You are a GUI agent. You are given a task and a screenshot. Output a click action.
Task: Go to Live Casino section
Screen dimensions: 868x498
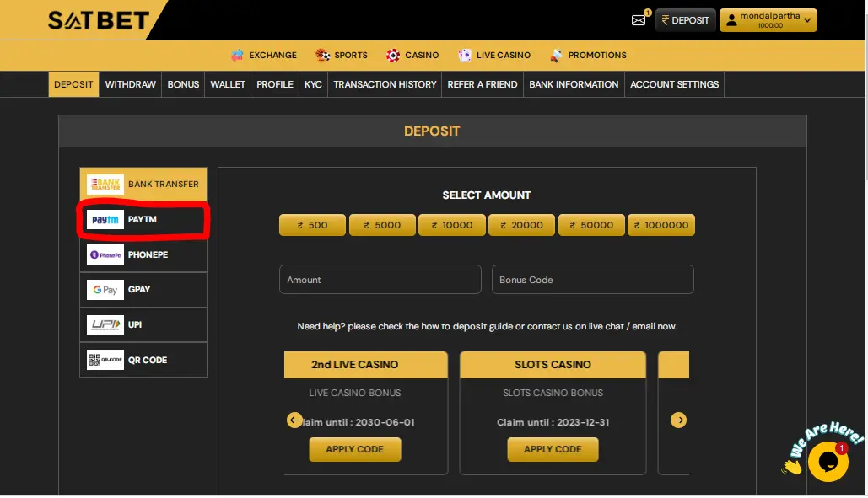pyautogui.click(x=494, y=56)
